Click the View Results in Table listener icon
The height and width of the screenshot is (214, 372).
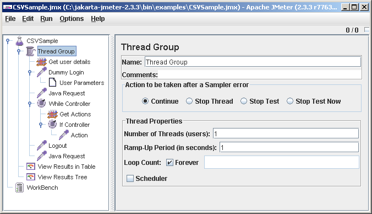(x=31, y=167)
